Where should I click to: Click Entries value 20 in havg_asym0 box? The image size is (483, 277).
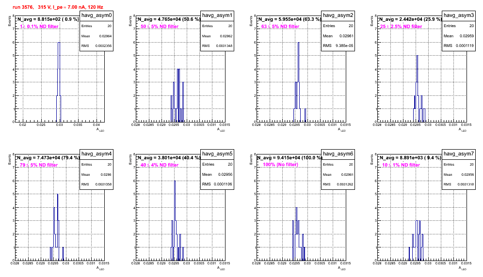tap(110, 26)
